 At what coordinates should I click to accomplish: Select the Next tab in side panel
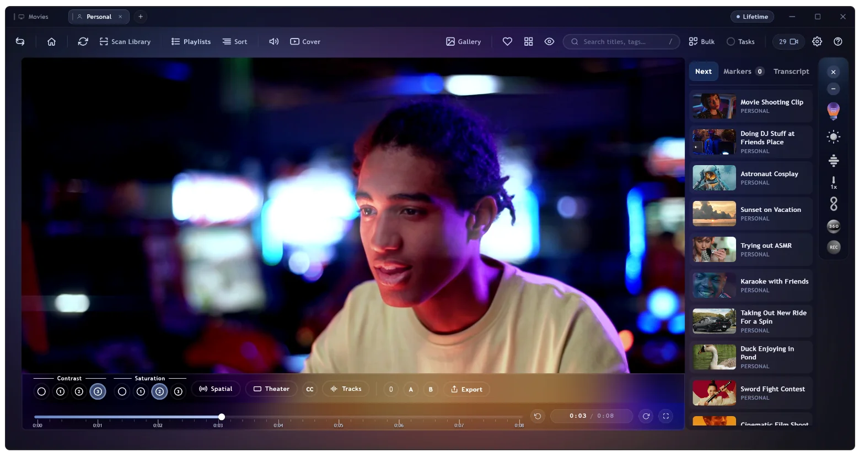pos(704,72)
